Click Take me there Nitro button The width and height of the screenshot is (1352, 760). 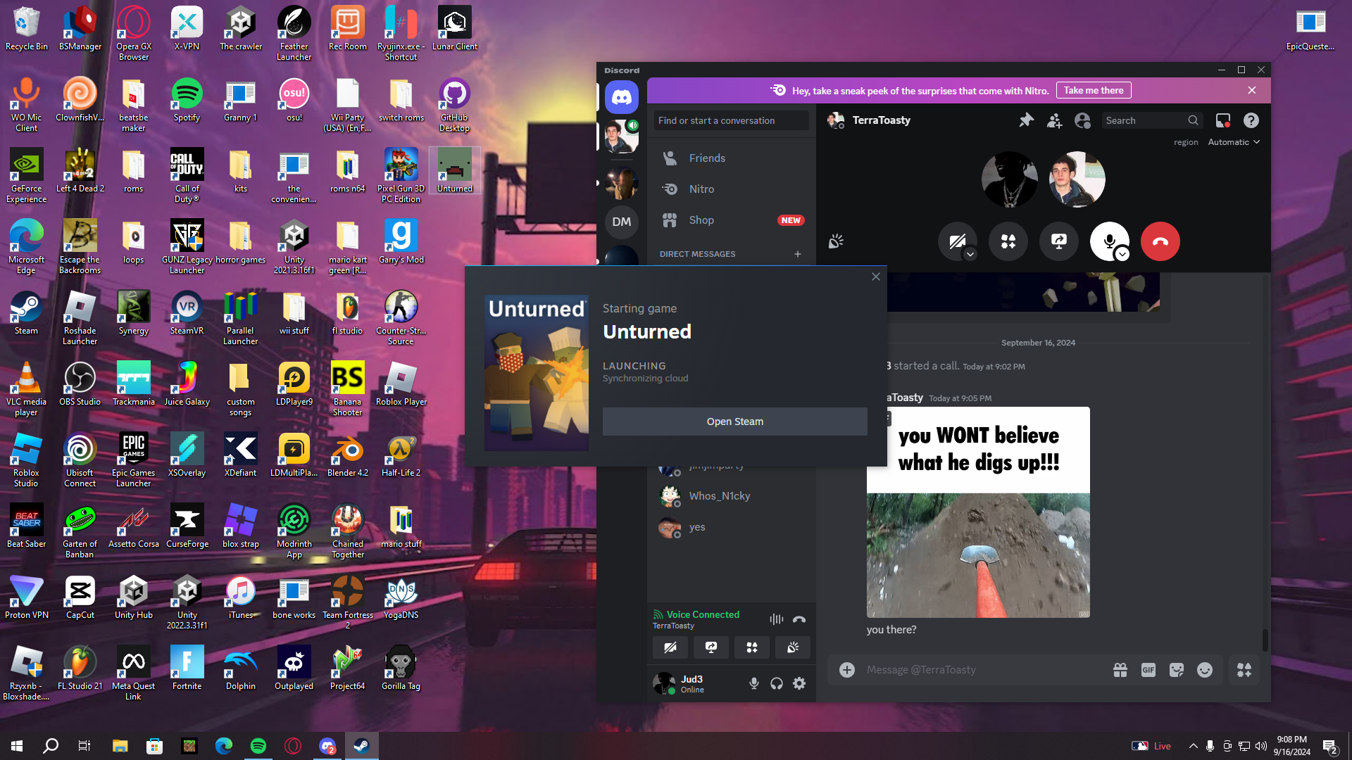pyautogui.click(x=1094, y=90)
